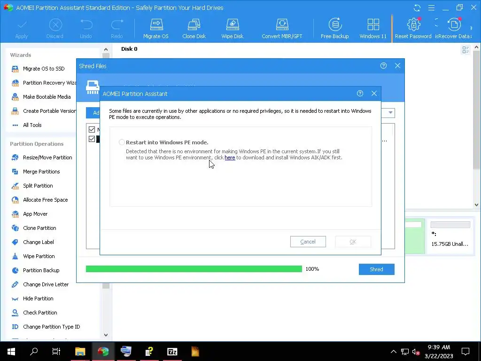Open the notification center icon
This screenshot has height=361, width=481.
[465, 351]
